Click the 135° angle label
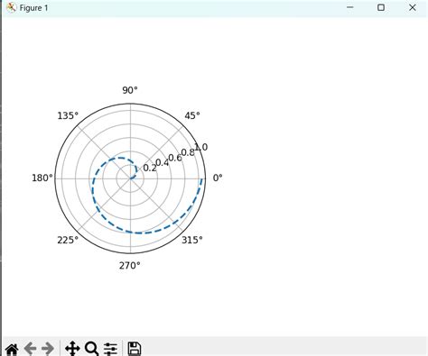 click(68, 115)
